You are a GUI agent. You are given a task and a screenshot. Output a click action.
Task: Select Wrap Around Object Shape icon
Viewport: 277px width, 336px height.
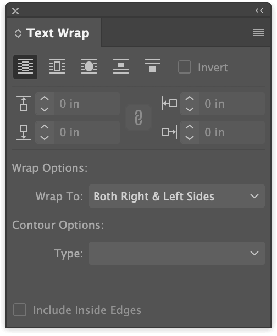89,66
